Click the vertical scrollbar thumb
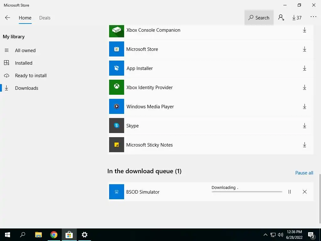Viewport: 321px width, 241px height. pyautogui.click(x=320, y=199)
